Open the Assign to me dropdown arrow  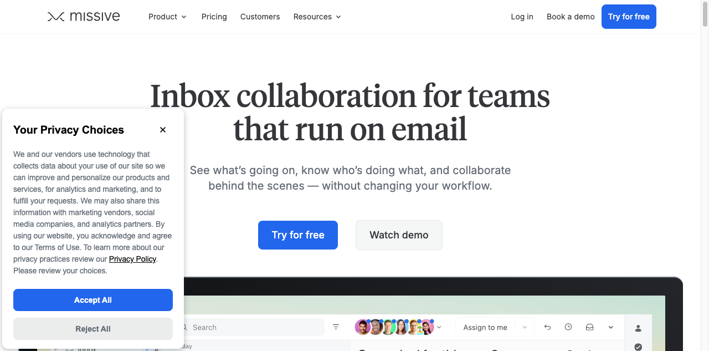click(525, 327)
